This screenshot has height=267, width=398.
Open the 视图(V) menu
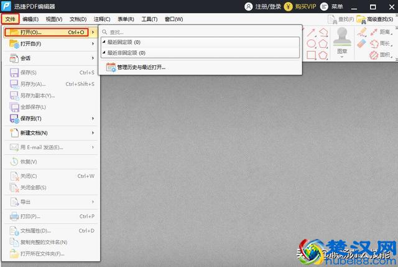point(54,19)
